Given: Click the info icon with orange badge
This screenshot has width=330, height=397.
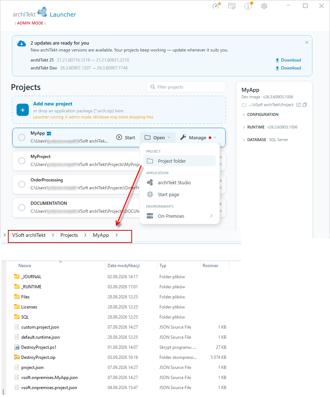Looking at the screenshot, I should click(248, 6).
